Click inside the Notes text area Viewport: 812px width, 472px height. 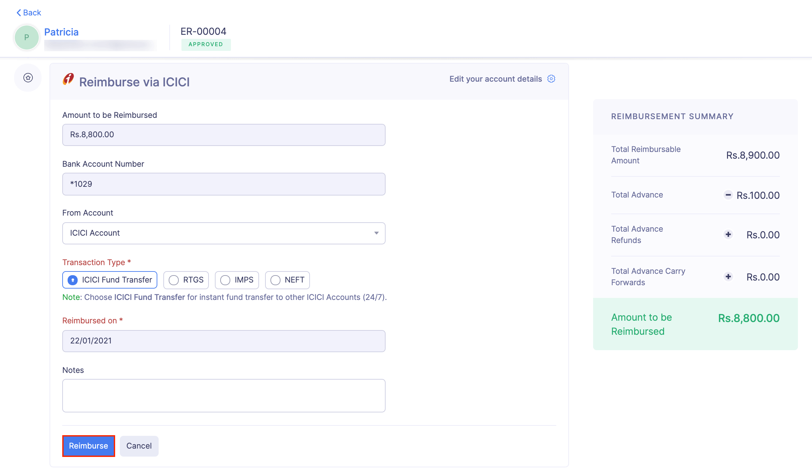(224, 395)
